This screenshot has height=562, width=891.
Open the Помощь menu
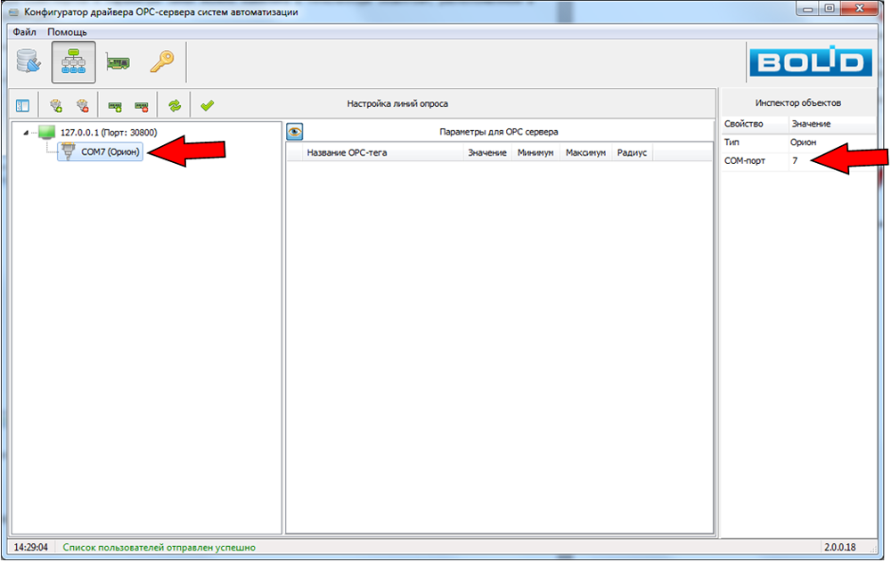67,32
